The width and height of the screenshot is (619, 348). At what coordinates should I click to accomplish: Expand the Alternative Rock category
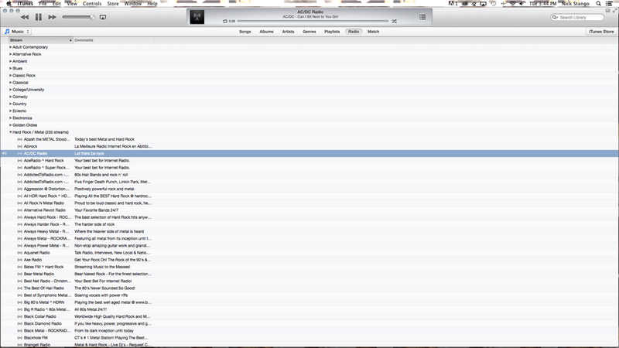(x=11, y=54)
